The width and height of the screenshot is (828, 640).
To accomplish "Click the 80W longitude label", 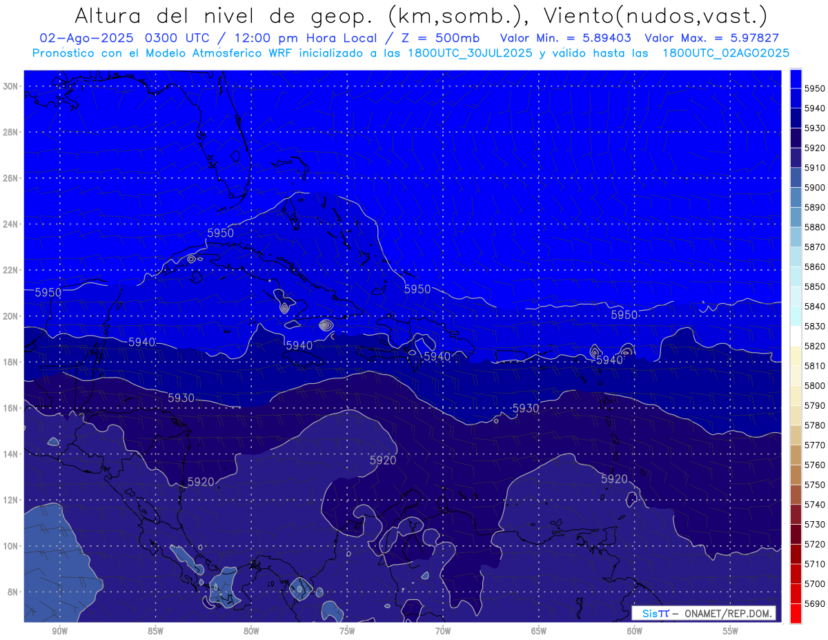I will pyautogui.click(x=251, y=630).
